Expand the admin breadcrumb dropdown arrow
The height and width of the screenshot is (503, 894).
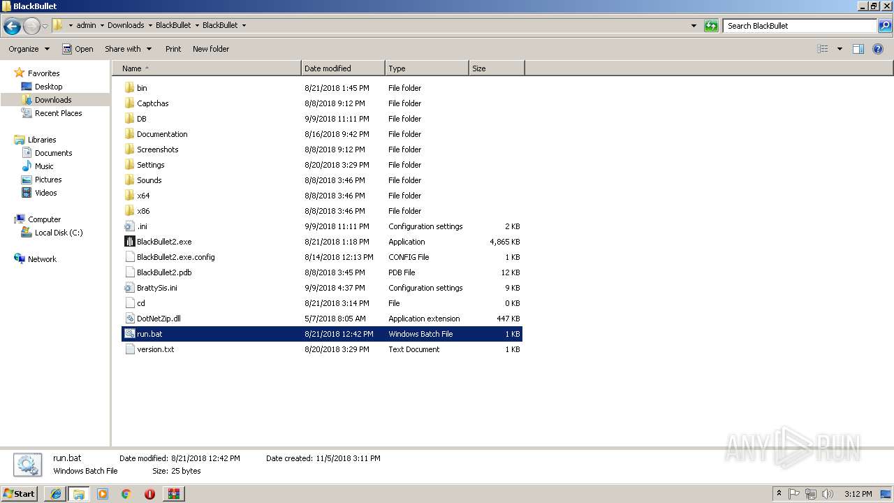point(102,26)
